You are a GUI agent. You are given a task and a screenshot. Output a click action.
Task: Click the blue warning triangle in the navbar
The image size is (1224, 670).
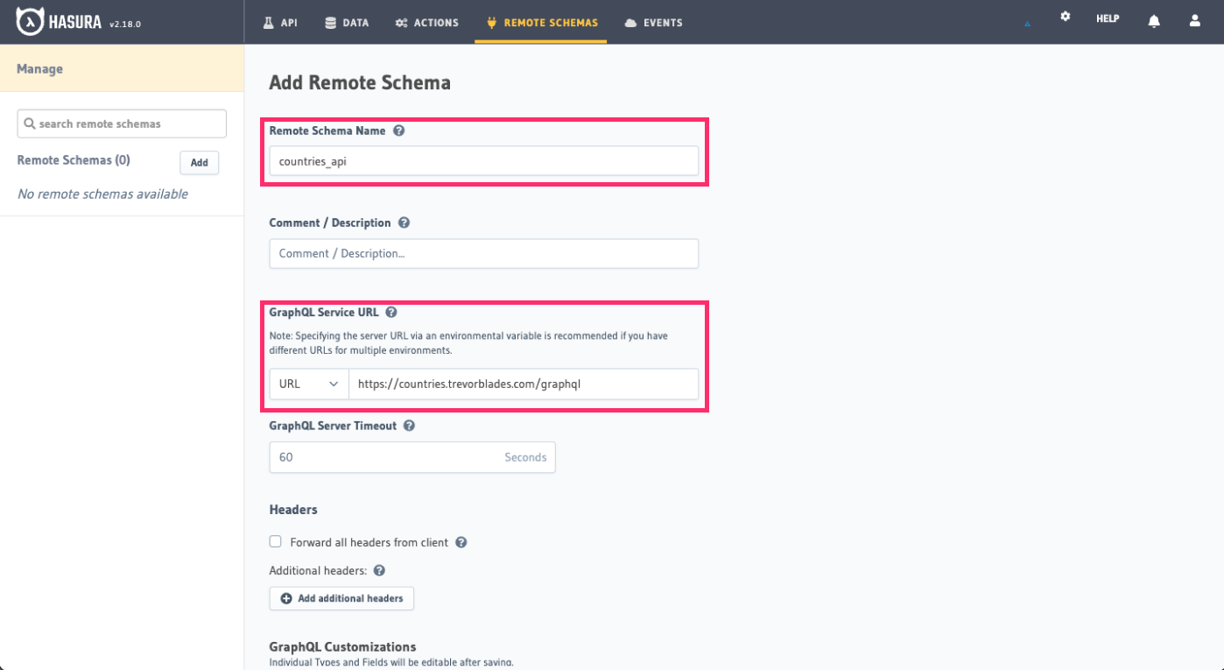[1026, 25]
